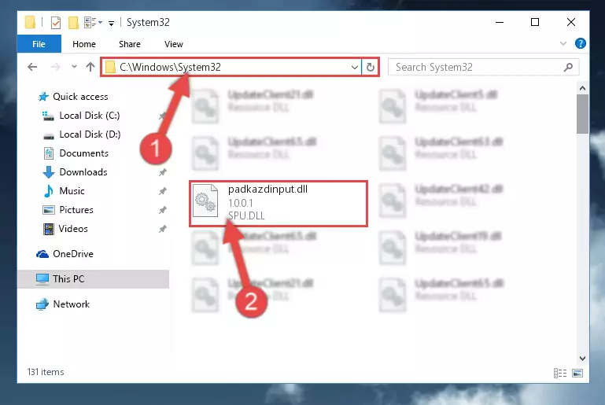Open Music folder in the sidebar
This screenshot has width=605, height=405.
tap(72, 191)
